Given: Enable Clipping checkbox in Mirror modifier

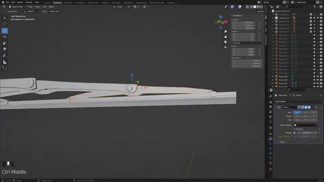Looking at the screenshot, I should 294,129.
